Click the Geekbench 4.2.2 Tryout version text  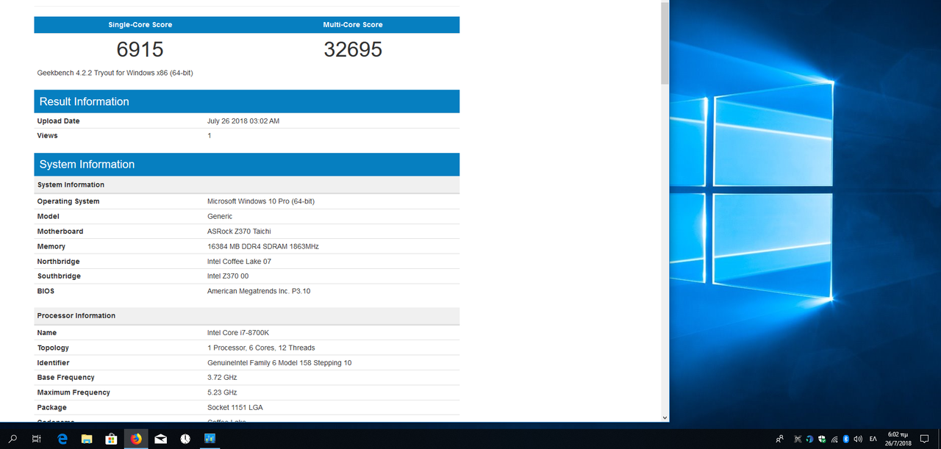115,73
